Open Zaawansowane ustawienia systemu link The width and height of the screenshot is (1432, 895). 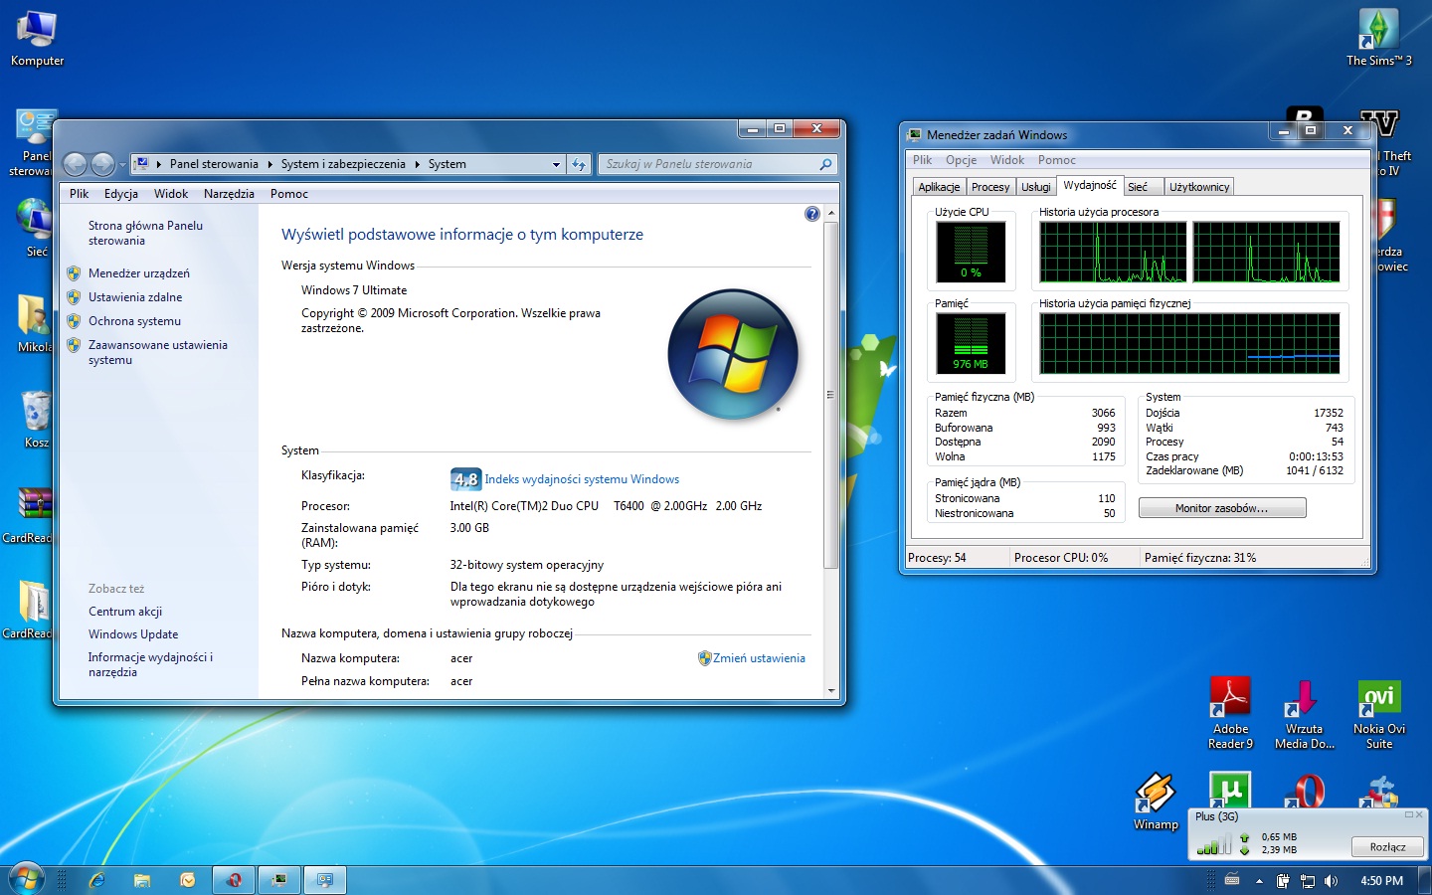(157, 353)
